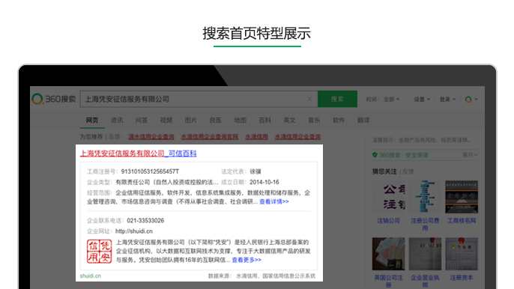Open the 工商核名网 thumbnail image

pyautogui.click(x=462, y=197)
